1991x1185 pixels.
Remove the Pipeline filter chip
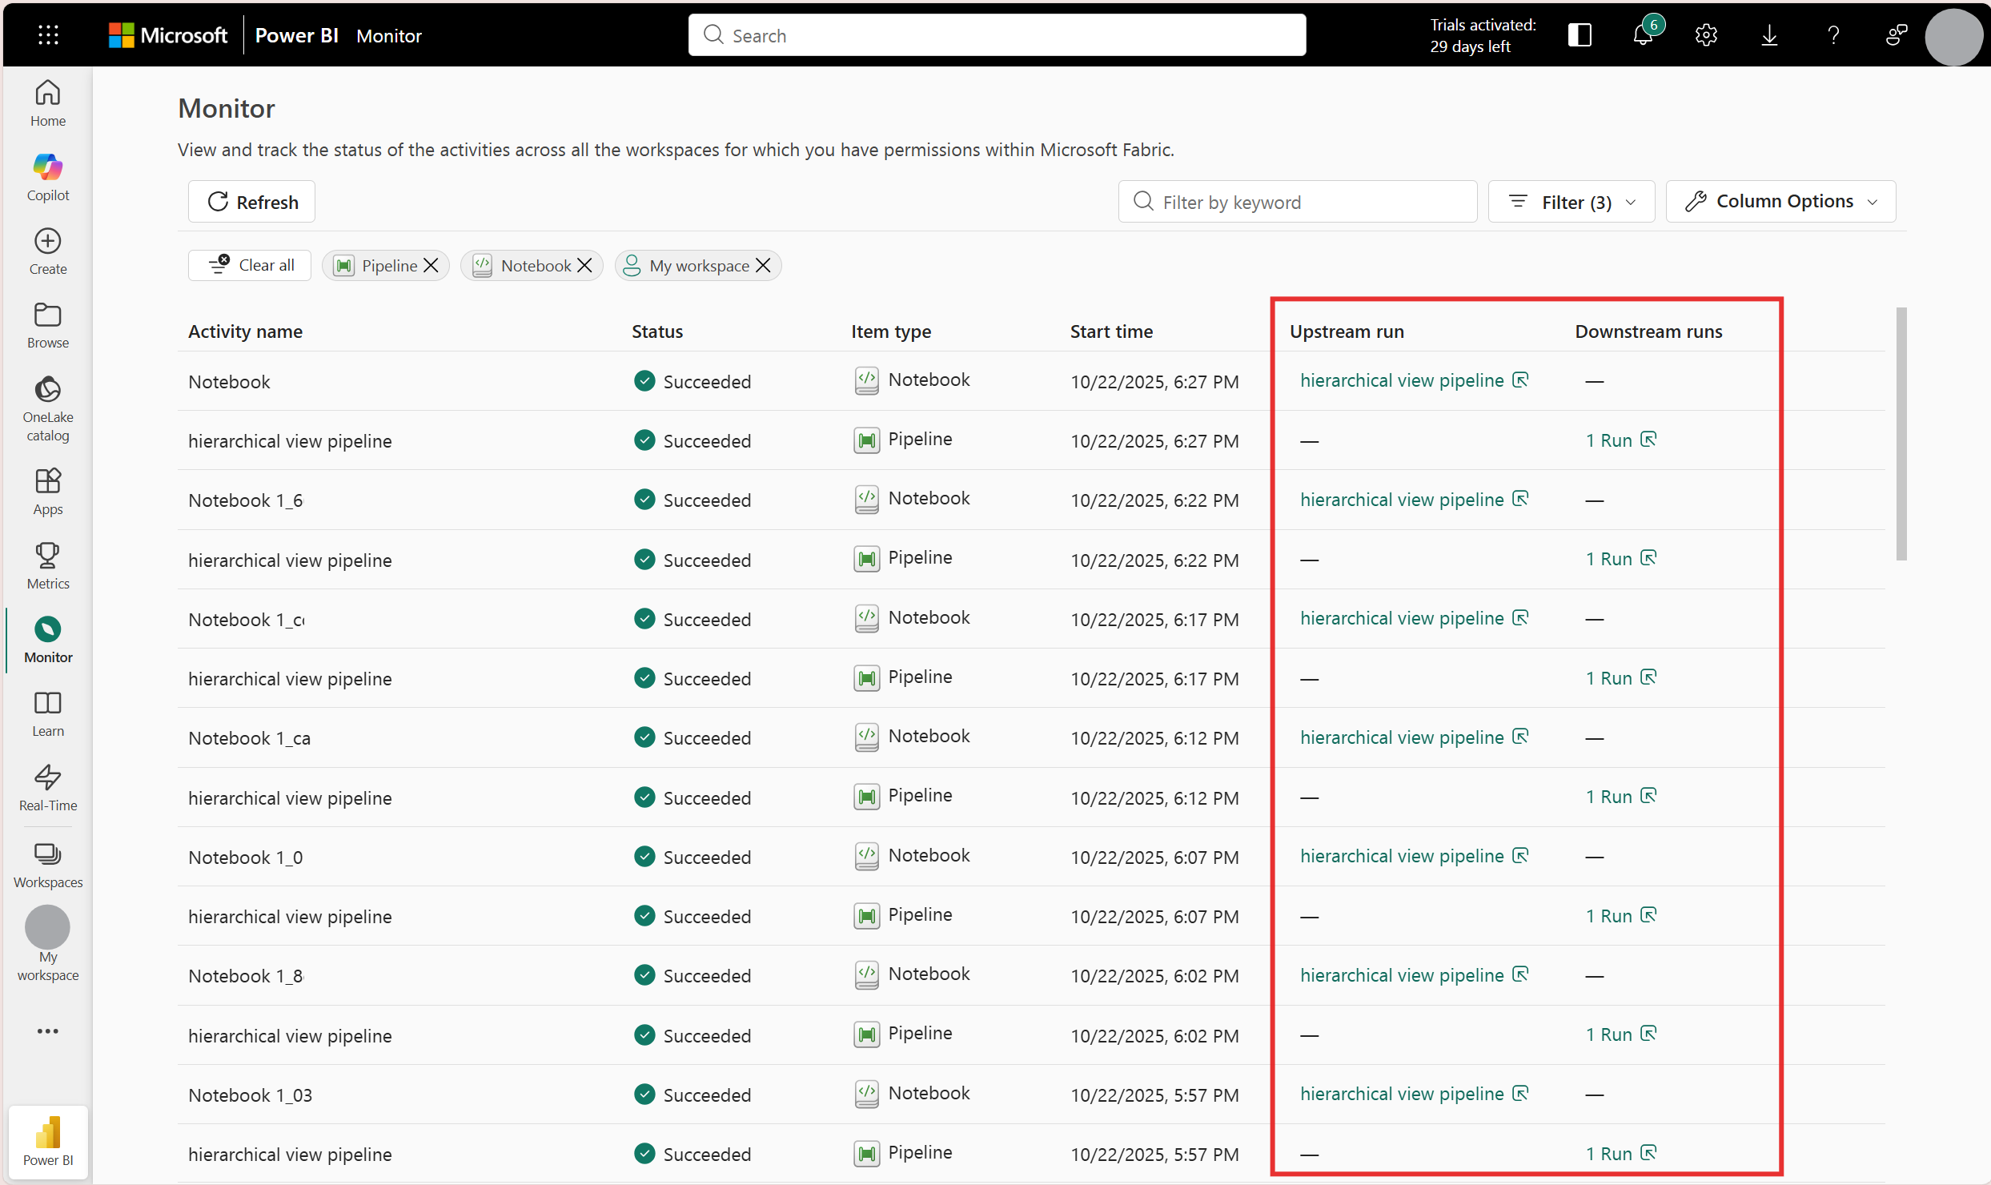[x=431, y=265]
